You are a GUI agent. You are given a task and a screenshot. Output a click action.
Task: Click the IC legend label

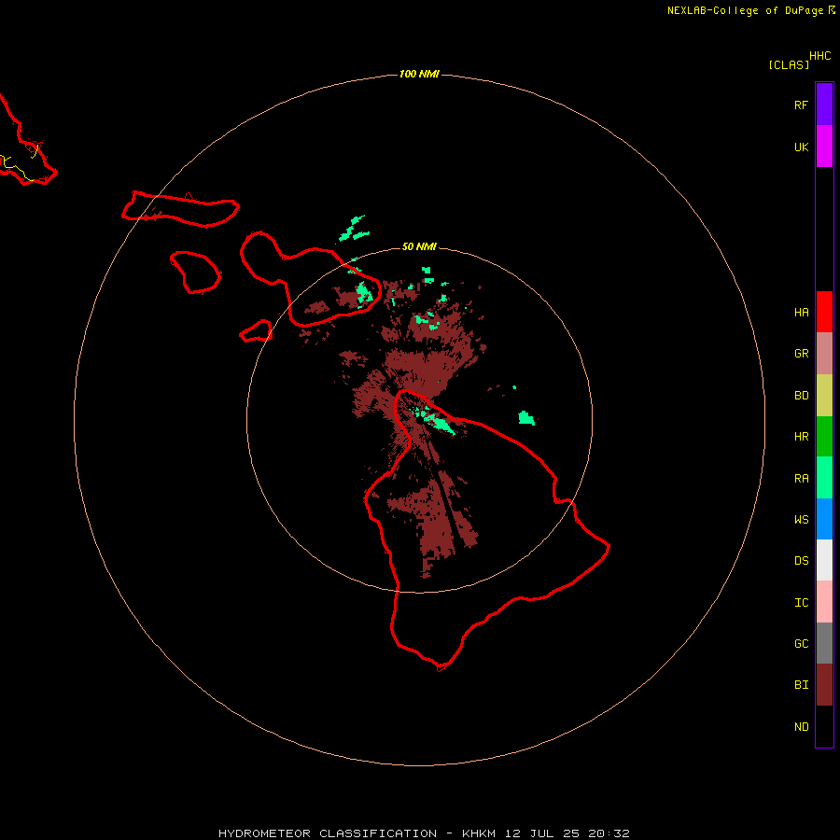tap(801, 603)
